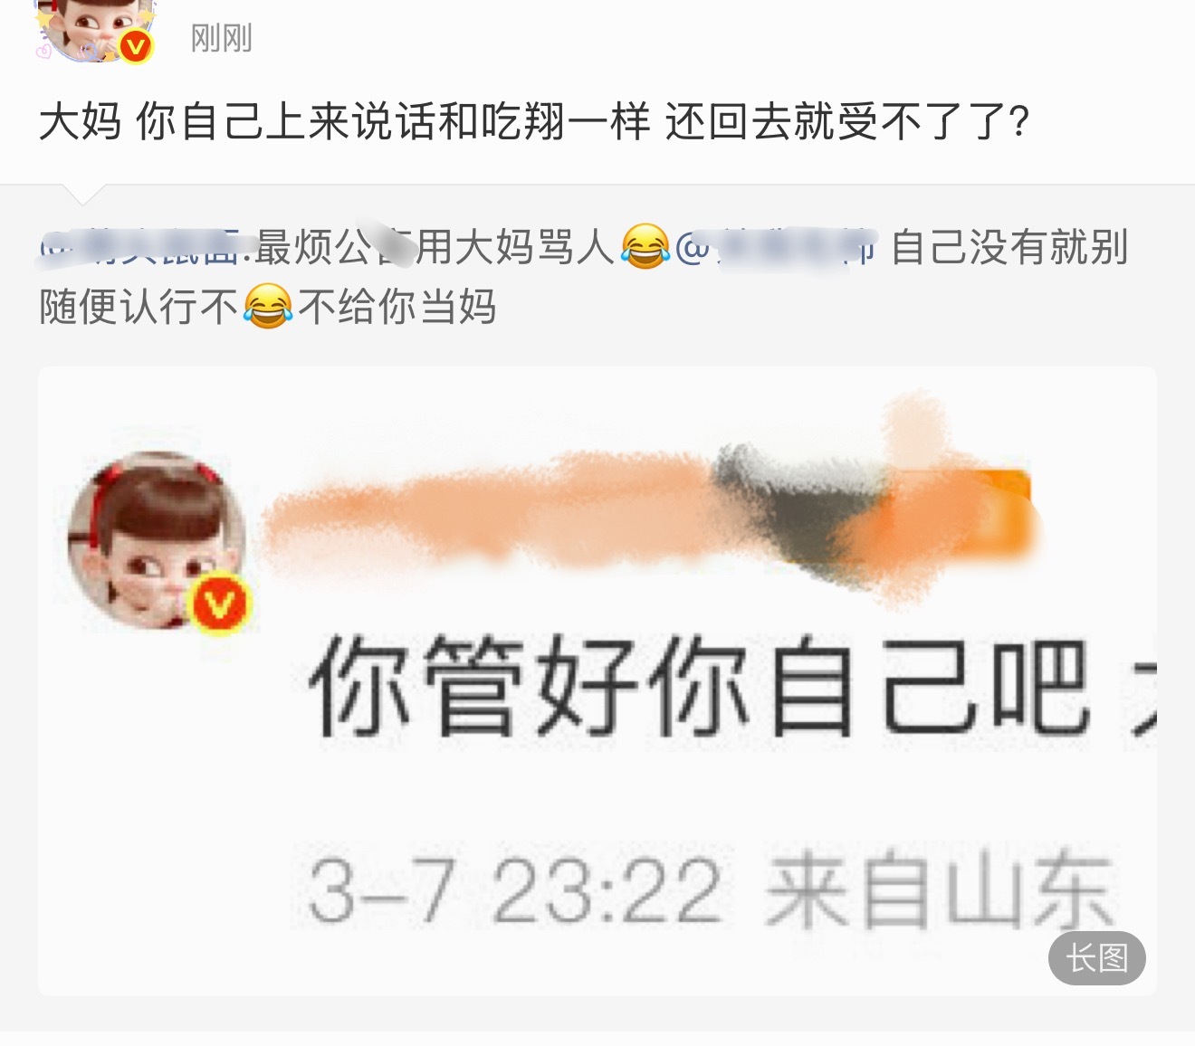The image size is (1195, 1046).
Task: Tap the first laughing-crying emoji after 骂人
Action: 645,247
